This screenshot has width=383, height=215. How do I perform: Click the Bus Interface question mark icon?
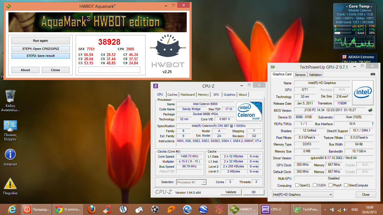click(373, 124)
